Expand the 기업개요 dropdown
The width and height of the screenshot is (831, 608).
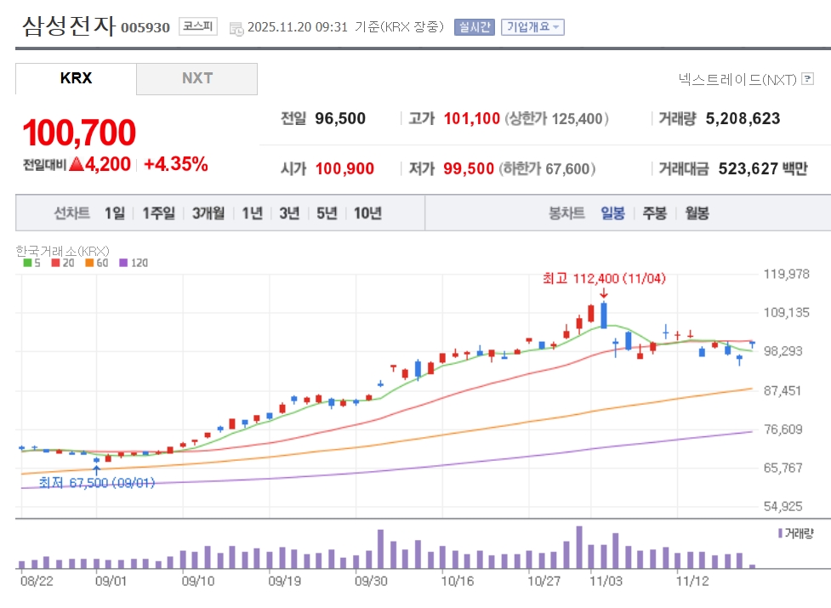532,26
